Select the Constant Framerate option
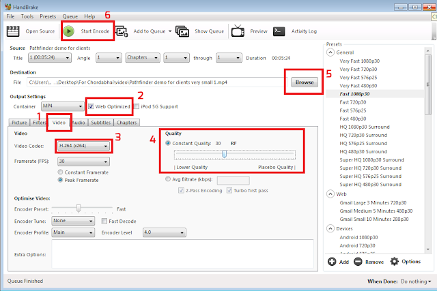 [60, 172]
